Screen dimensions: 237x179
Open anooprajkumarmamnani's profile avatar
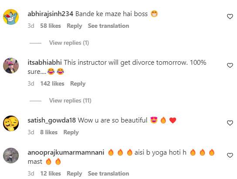[x=11, y=156]
